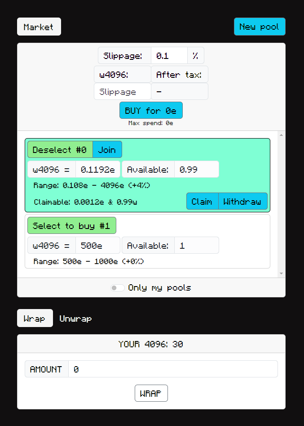Click the Available 1 value in pool #1

click(x=197, y=245)
